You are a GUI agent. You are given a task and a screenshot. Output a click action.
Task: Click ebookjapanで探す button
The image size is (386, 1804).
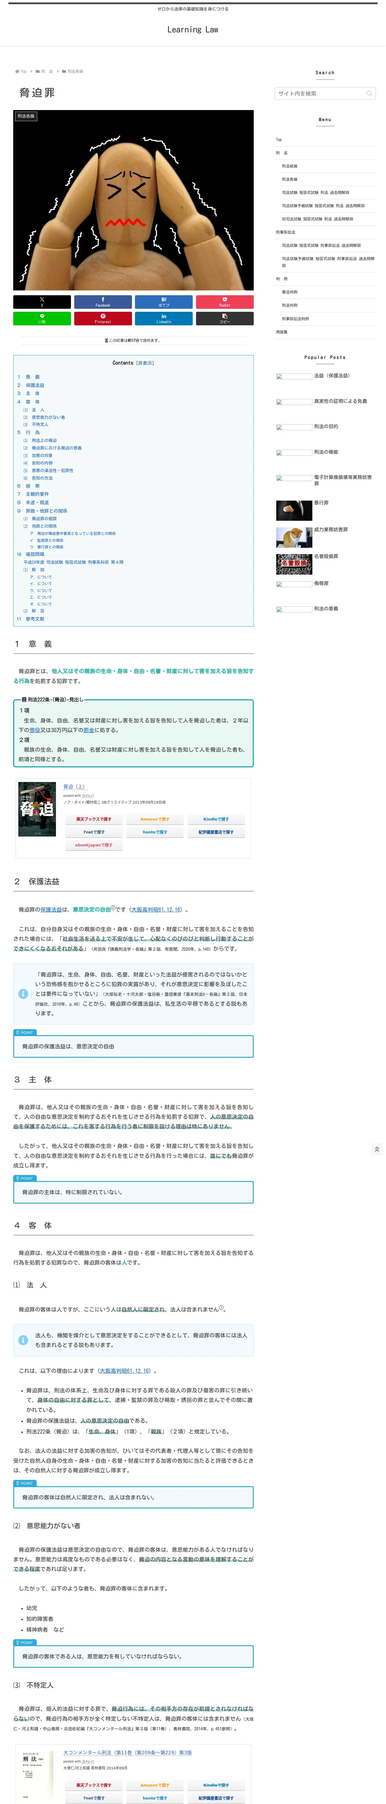pos(93,845)
